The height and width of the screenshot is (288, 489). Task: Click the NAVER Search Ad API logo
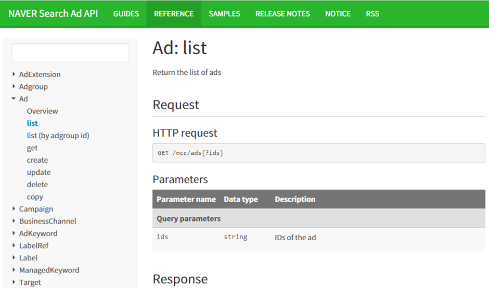pyautogui.click(x=53, y=14)
